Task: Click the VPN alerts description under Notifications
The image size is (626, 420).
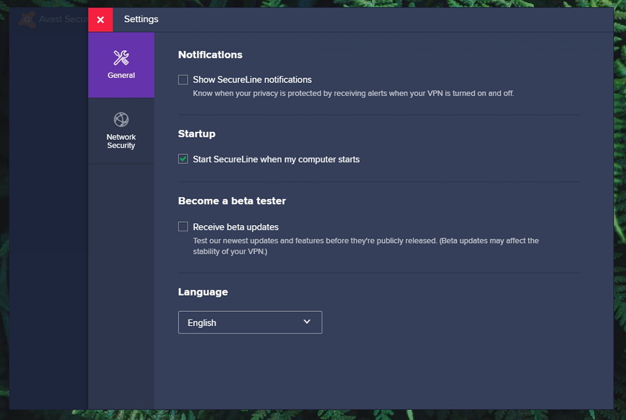Action: pyautogui.click(x=353, y=93)
